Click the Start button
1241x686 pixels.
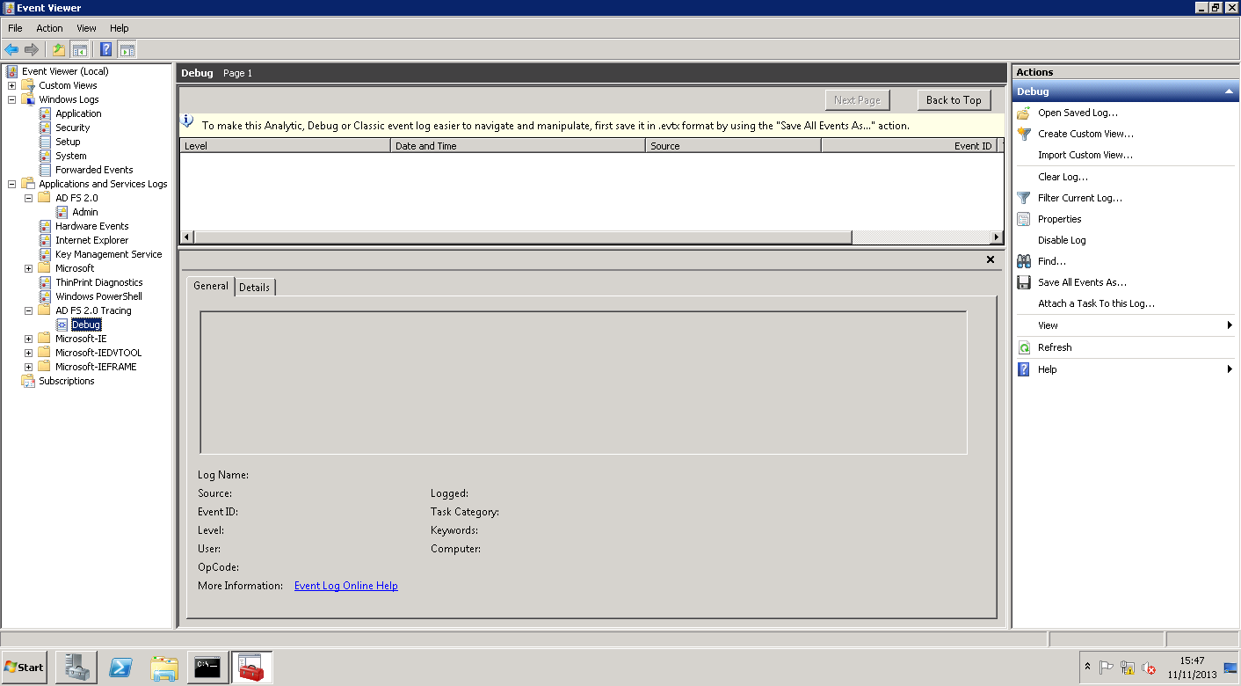coord(25,668)
